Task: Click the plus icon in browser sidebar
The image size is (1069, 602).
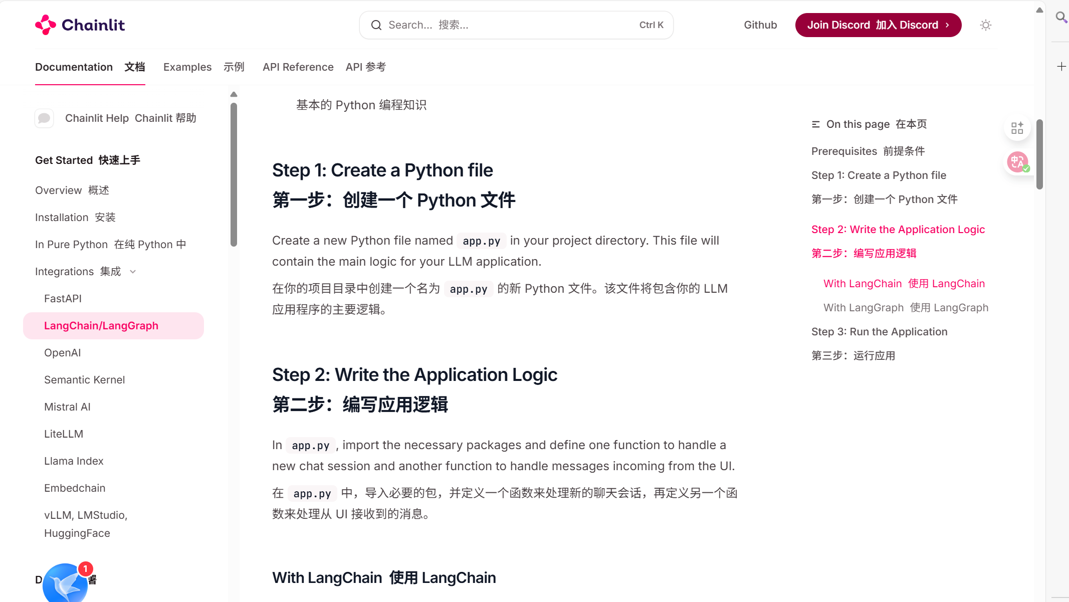Action: point(1061,67)
